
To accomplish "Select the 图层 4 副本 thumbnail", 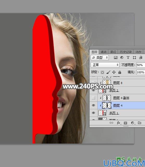I will coord(107,98).
